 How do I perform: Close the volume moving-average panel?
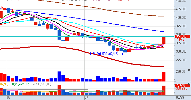coord(189,84)
